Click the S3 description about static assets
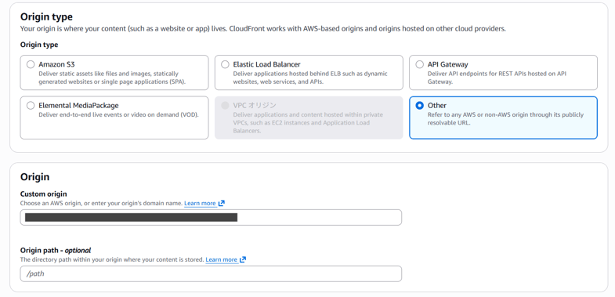The height and width of the screenshot is (297, 615). click(112, 78)
